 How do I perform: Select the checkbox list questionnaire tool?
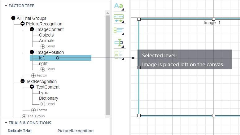119,31
